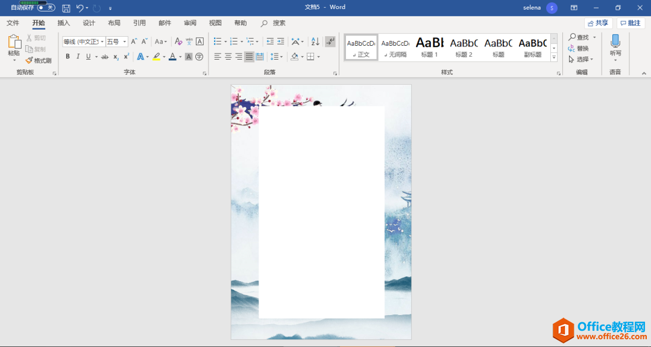Viewport: 651px width, 347px height.
Task: Select the bullet list icon
Action: (218, 42)
